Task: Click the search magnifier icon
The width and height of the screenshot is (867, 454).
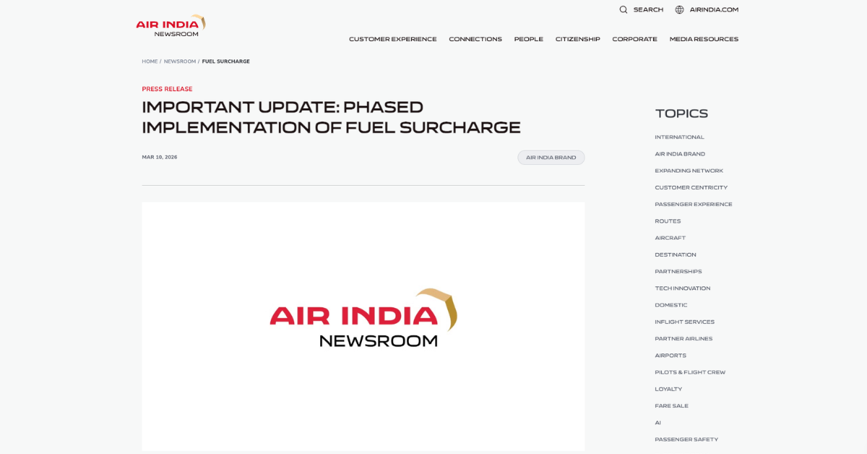Action: click(x=624, y=9)
